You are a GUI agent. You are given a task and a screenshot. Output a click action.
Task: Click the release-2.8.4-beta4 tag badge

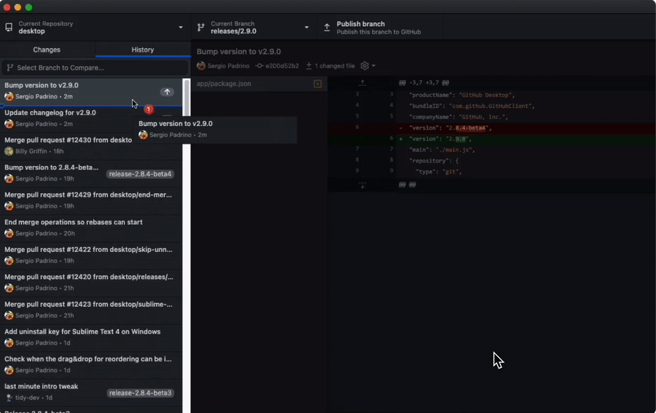pos(140,174)
